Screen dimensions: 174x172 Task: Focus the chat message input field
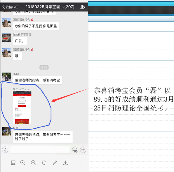click(40, 150)
